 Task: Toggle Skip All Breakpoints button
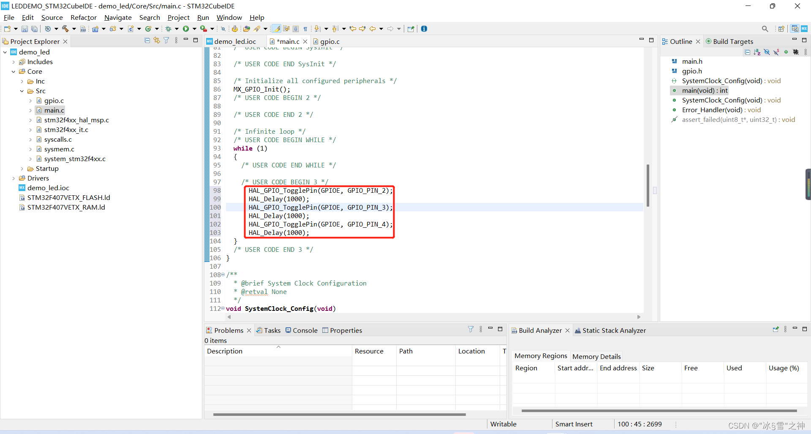[x=223, y=29]
